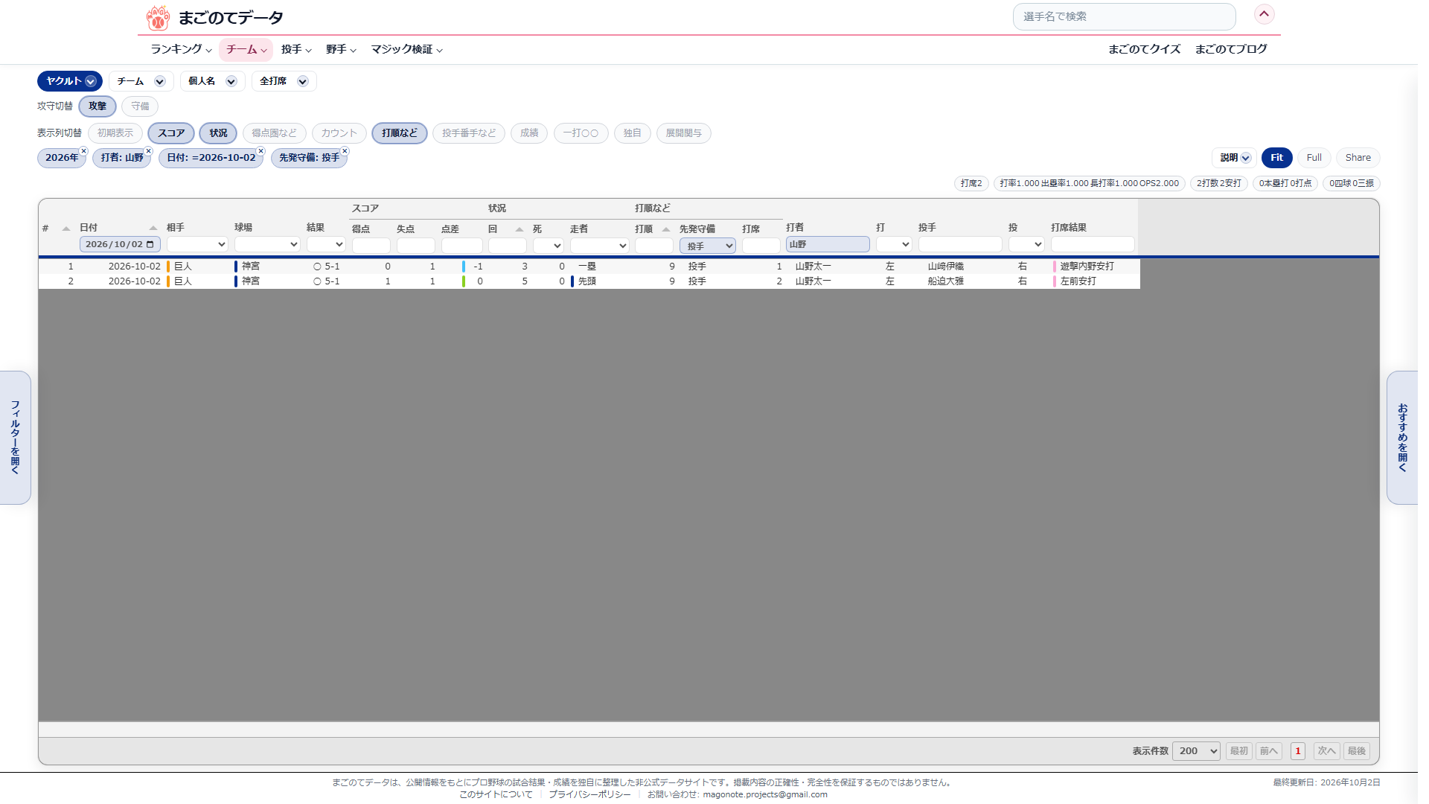The image size is (1429, 804).
Task: Enable カウント column group
Action: tap(339, 133)
